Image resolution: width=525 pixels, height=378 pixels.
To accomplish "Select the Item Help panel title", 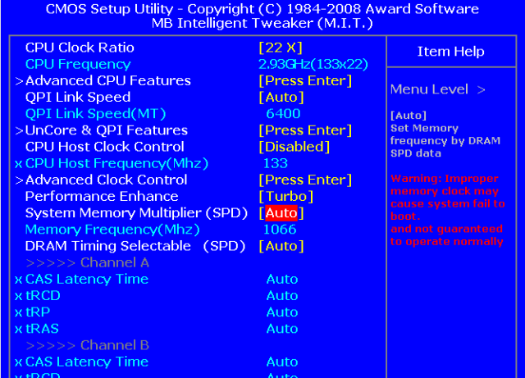I will (x=450, y=52).
